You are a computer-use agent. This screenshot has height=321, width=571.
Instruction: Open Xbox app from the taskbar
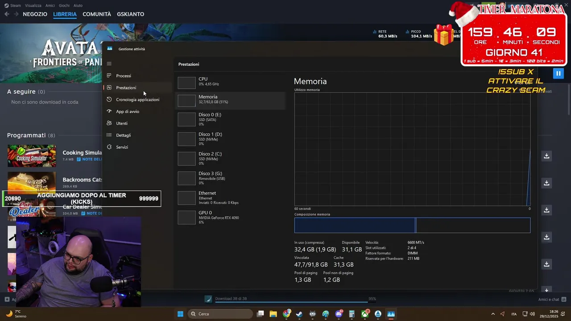(x=365, y=314)
